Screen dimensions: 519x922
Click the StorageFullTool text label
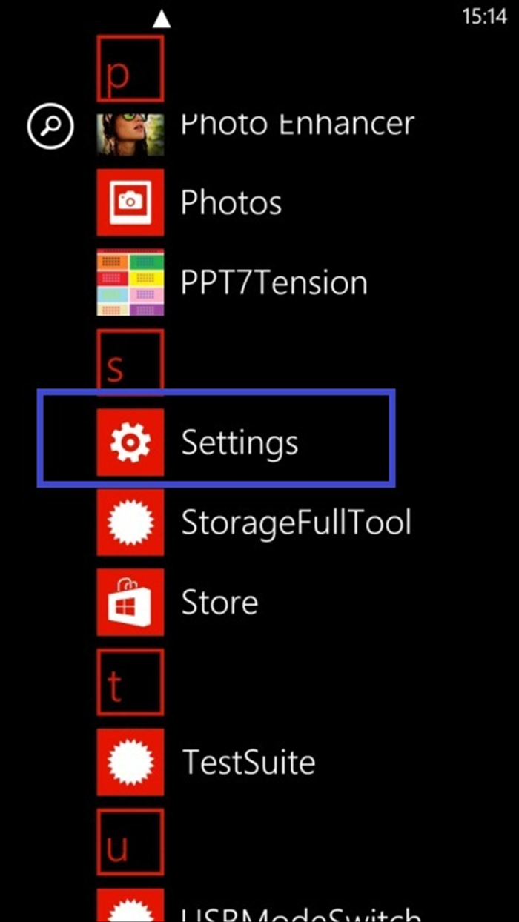tap(296, 523)
